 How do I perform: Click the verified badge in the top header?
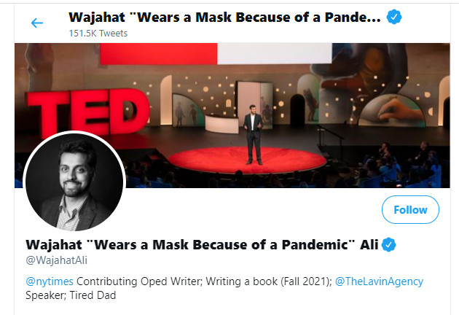coord(394,17)
